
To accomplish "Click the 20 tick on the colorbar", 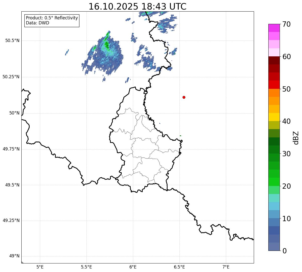I will 286,186.
